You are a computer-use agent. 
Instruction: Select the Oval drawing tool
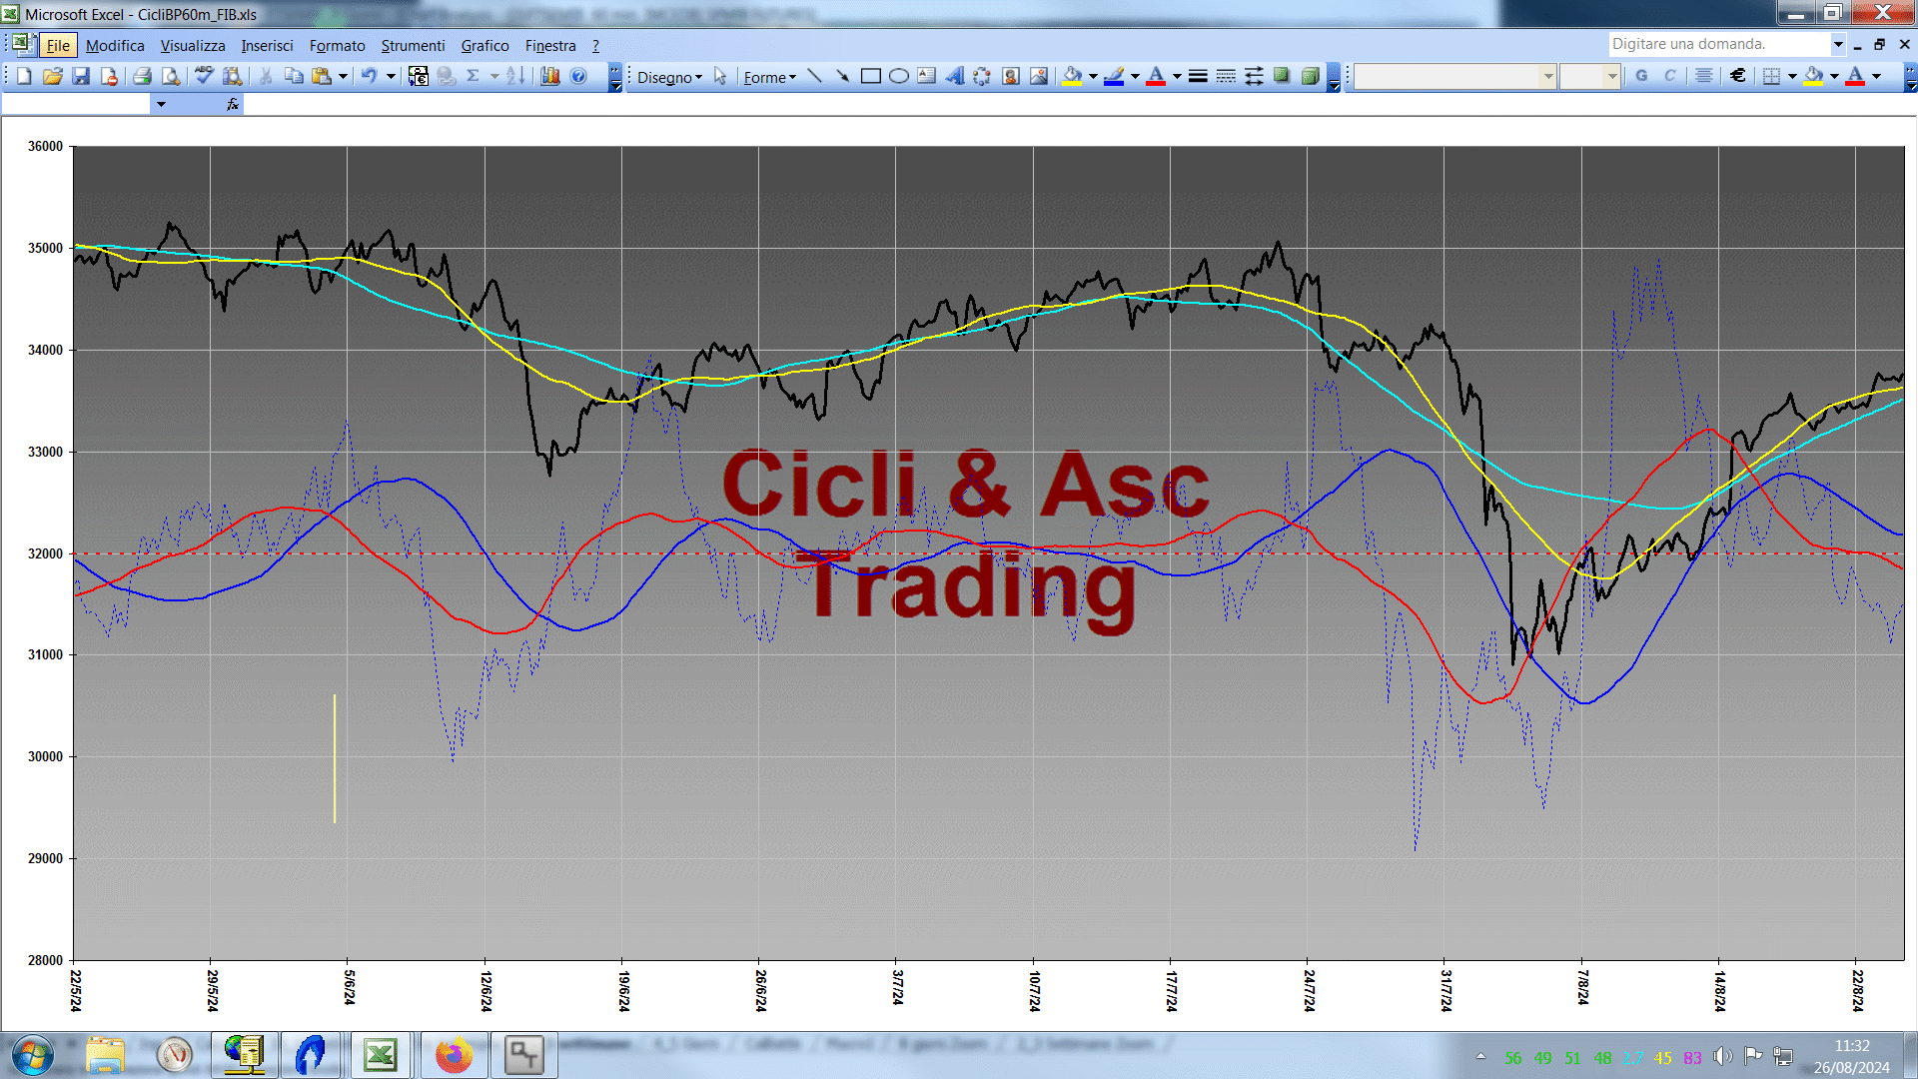[898, 76]
